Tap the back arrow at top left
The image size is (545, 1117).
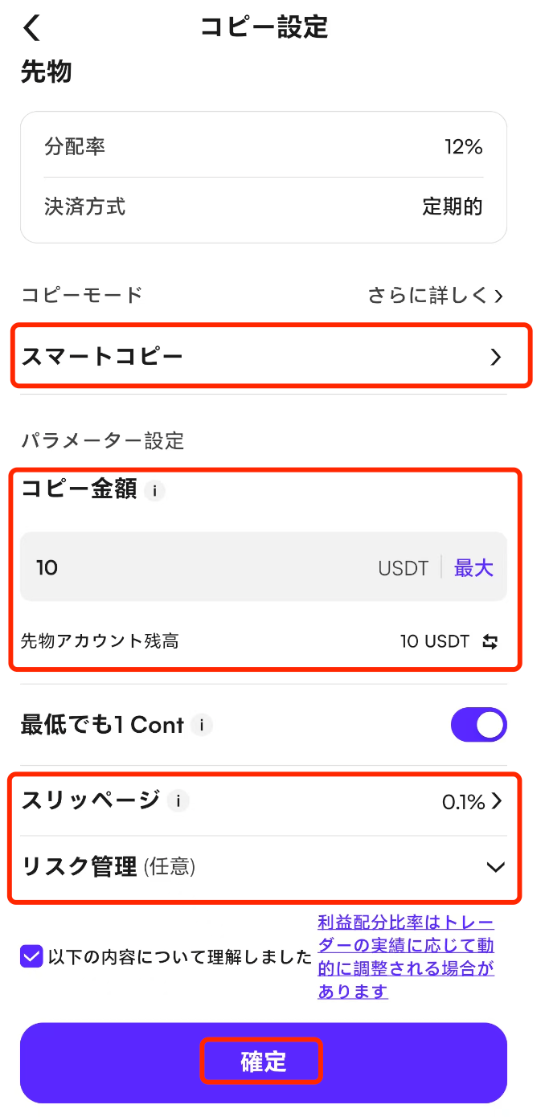click(31, 28)
